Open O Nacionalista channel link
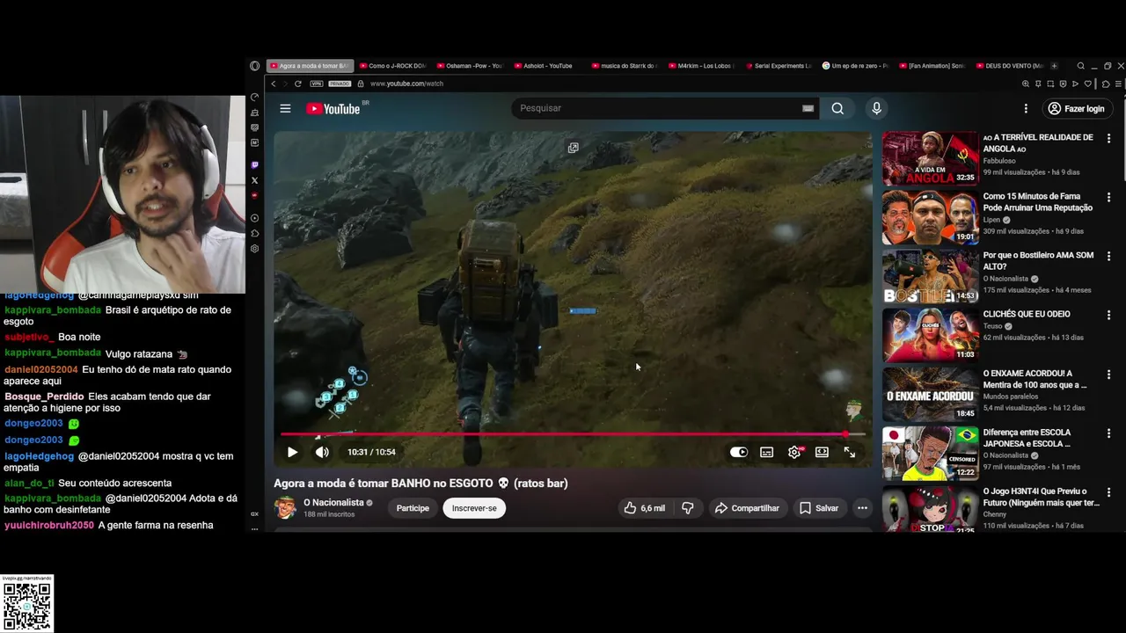Viewport: 1126px width, 633px height. pyautogui.click(x=333, y=503)
